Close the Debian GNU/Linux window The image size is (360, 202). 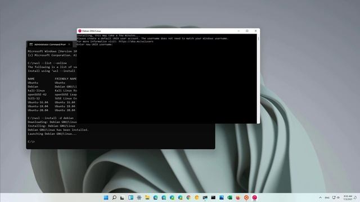(x=256, y=31)
